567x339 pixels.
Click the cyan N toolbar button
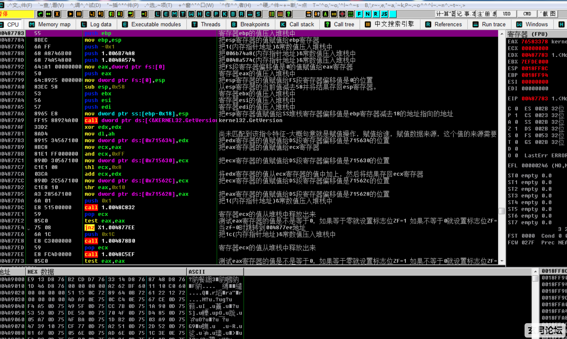[x=368, y=14]
